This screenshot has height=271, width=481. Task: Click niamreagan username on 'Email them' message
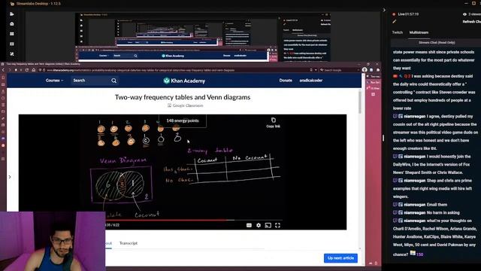[414, 205]
